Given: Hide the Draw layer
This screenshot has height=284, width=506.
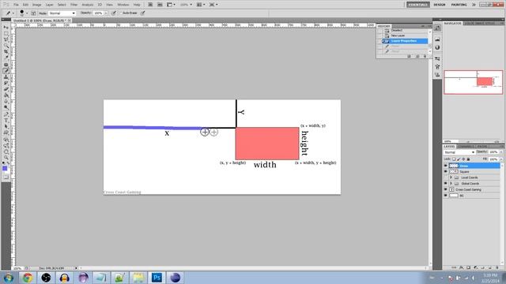Looking at the screenshot, I should coord(446,166).
